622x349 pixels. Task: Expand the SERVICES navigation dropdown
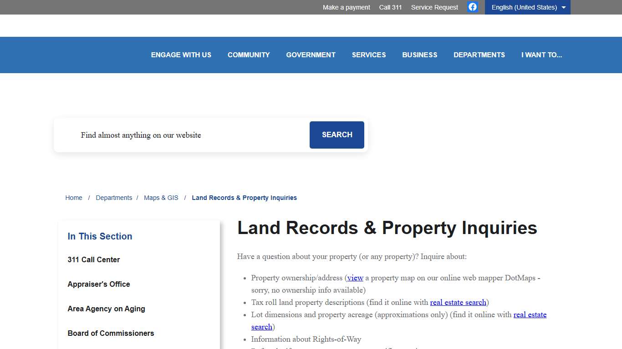(369, 55)
